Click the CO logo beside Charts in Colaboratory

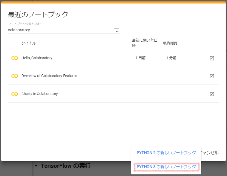coord(15,94)
